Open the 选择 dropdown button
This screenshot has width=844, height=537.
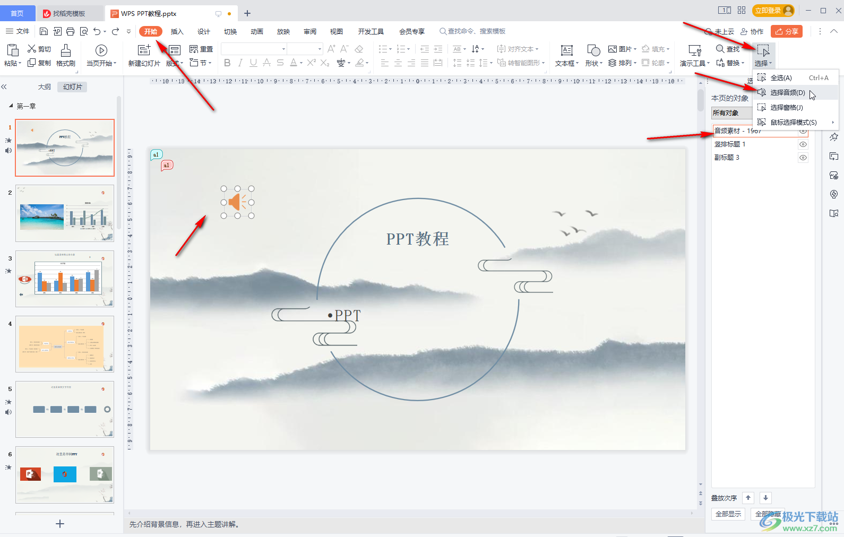[763, 55]
